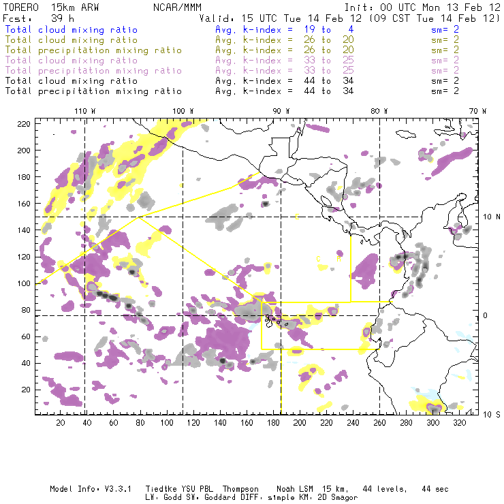Click the vertical axis tick label "220"
This screenshot has width=504, height=504.
pyautogui.click(x=24, y=124)
